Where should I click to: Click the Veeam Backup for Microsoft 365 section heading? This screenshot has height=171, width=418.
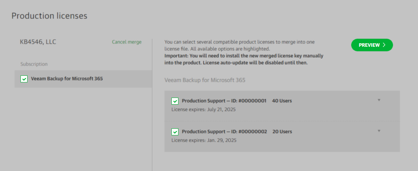pos(205,80)
